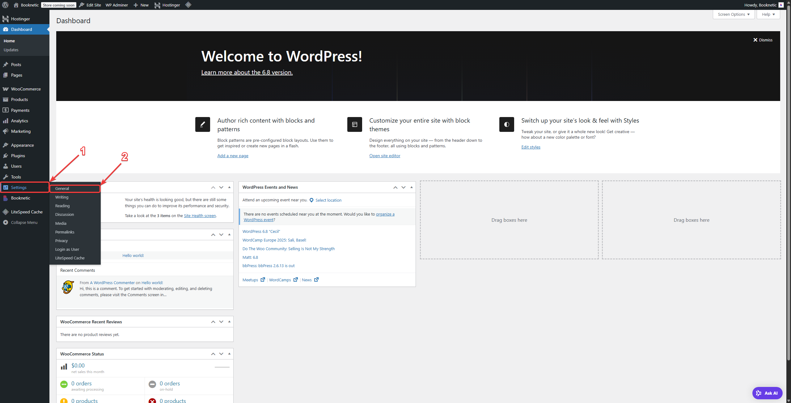
Task: Click the Collapse Menu arrow icon
Action: coord(6,222)
